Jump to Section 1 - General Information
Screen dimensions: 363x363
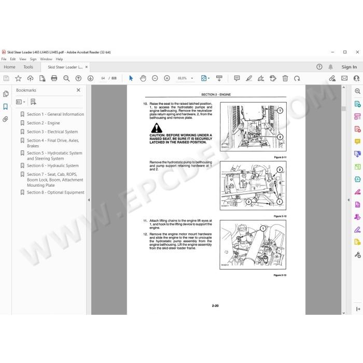[55, 115]
